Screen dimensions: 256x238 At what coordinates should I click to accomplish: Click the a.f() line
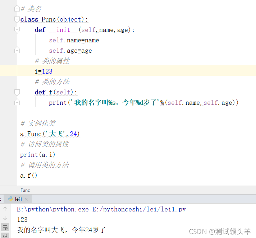click(x=28, y=176)
